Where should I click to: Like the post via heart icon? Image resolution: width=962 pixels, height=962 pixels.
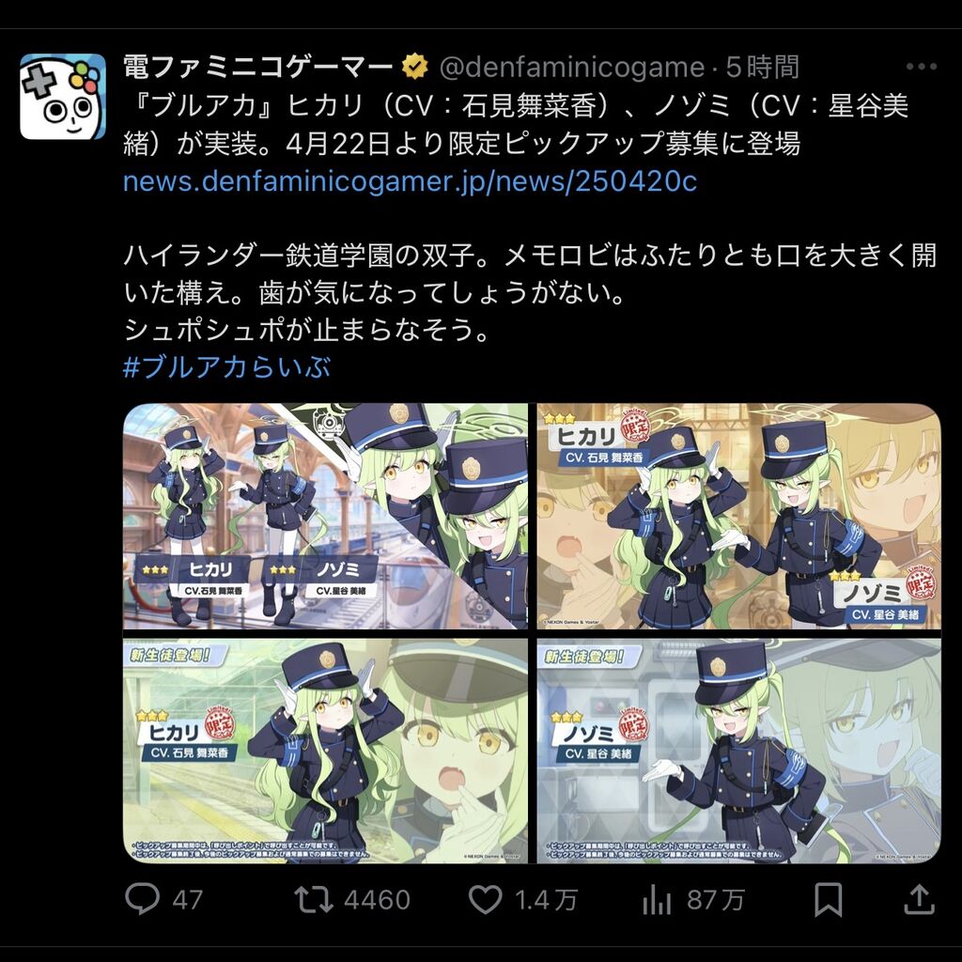click(486, 899)
